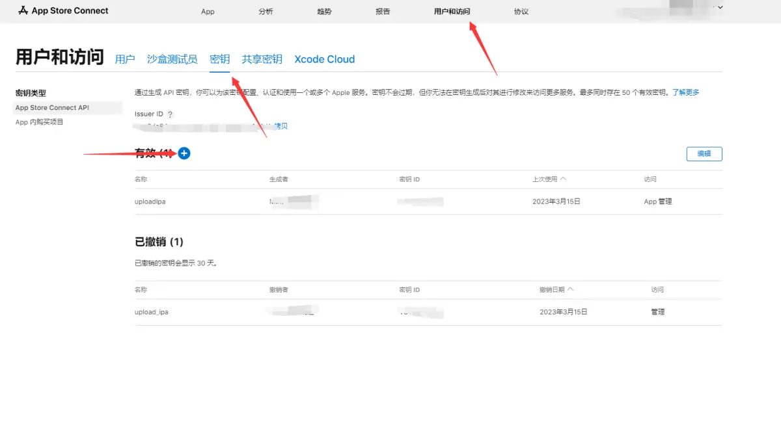This screenshot has width=781, height=431.
Task: Switch to the 沙盒测试员 tab
Action: [172, 59]
